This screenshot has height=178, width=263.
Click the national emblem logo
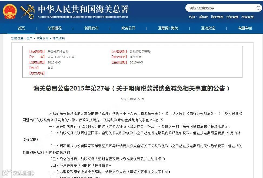[10, 11]
